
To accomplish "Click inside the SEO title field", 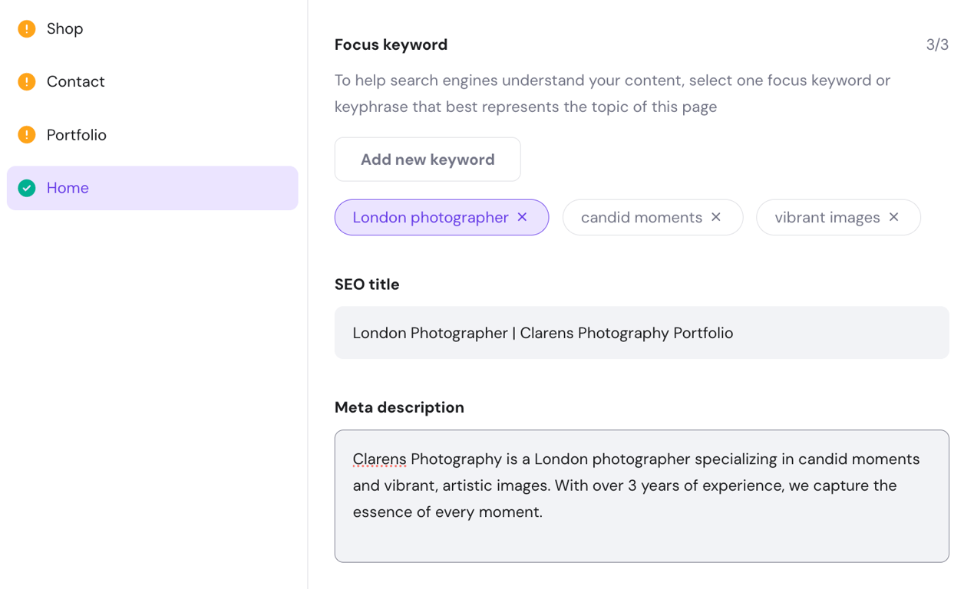I will 642,332.
